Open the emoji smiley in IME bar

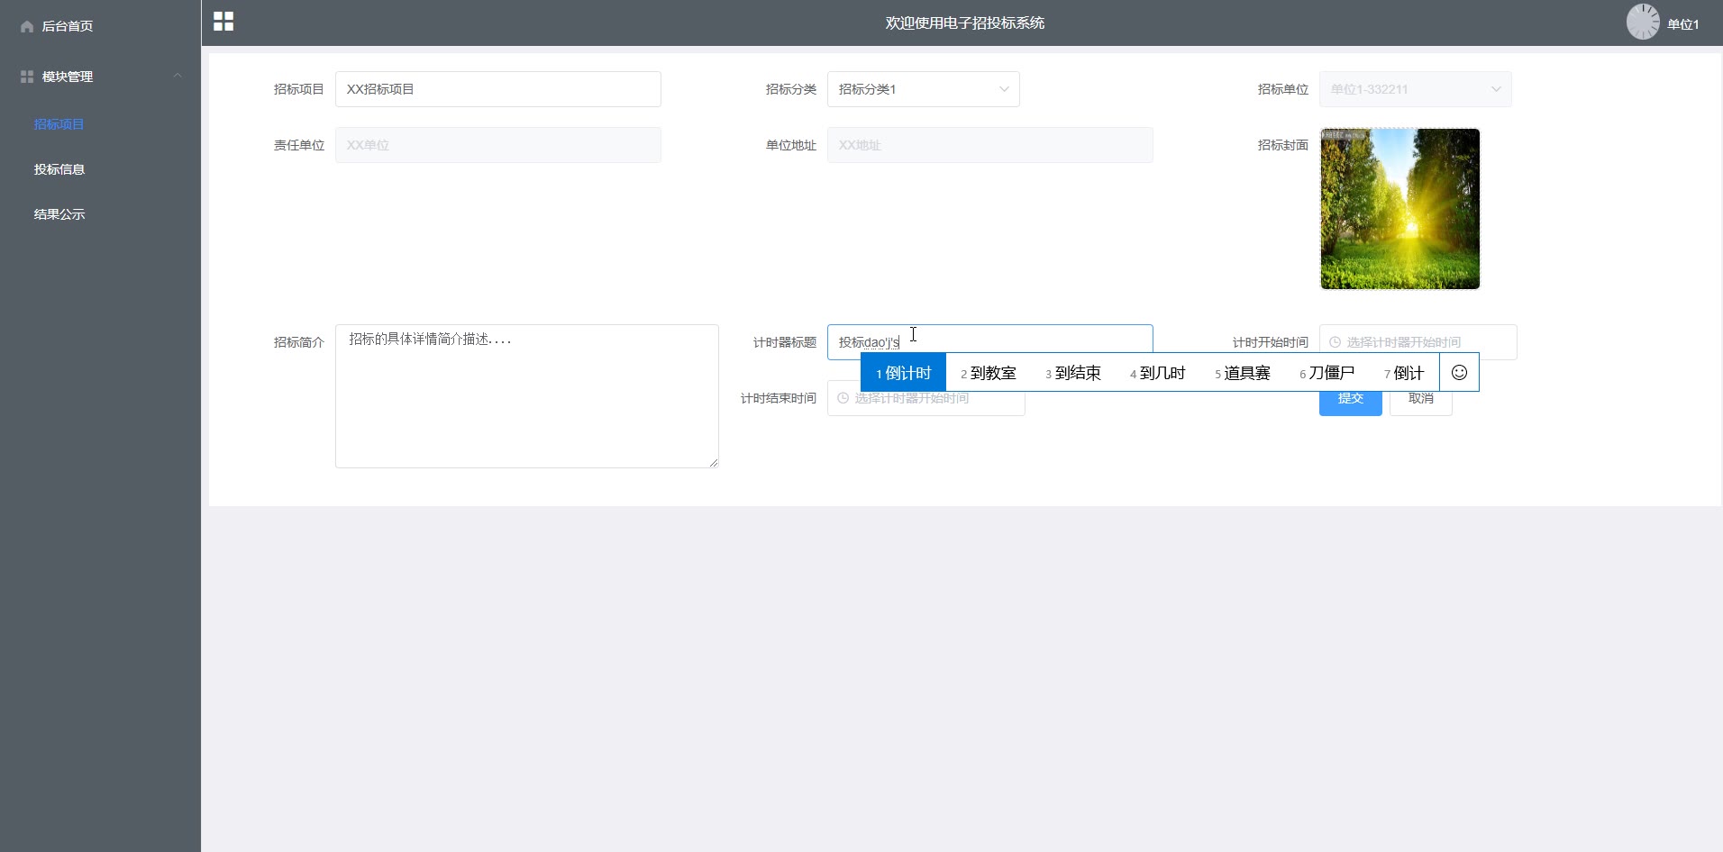1459,373
